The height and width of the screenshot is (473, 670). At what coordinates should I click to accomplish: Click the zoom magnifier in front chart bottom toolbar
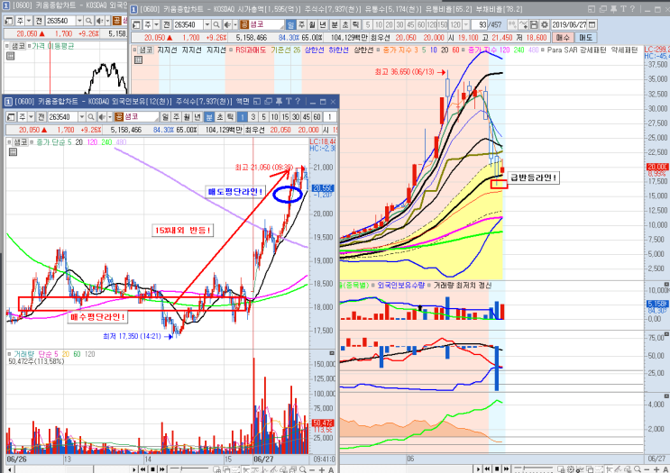coord(303,469)
